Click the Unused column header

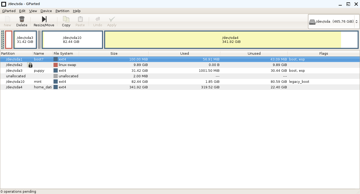tap(254, 53)
